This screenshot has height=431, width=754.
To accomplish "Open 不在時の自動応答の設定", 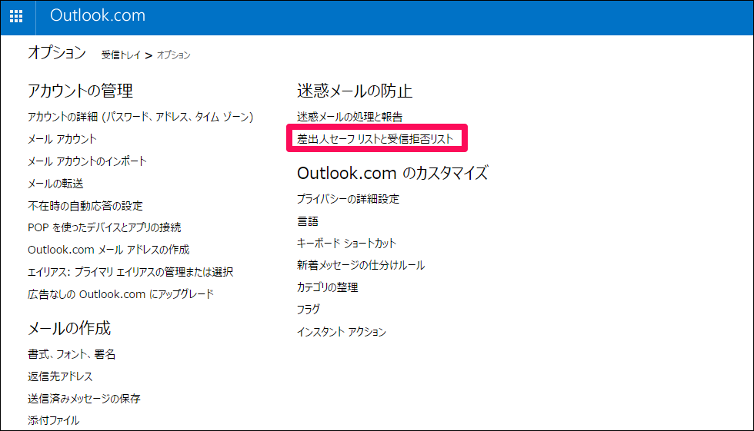I will pos(85,206).
